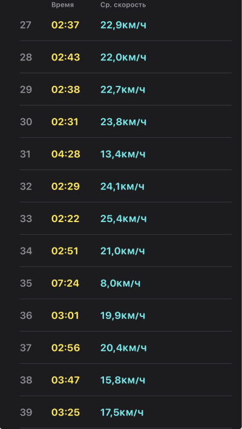Select the 25,4км/ч fastest speed value
This screenshot has width=242, height=429.
point(123,218)
